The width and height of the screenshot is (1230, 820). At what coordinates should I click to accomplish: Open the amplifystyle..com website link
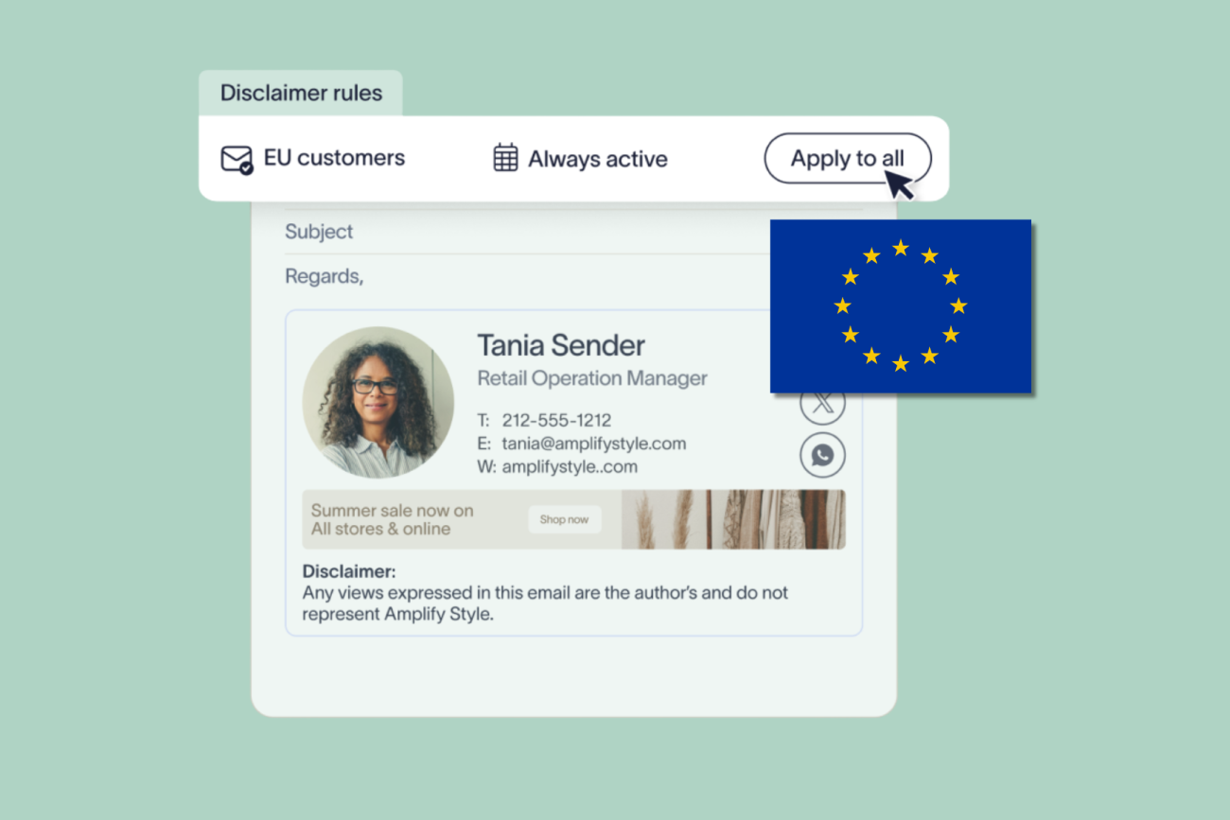(570, 466)
